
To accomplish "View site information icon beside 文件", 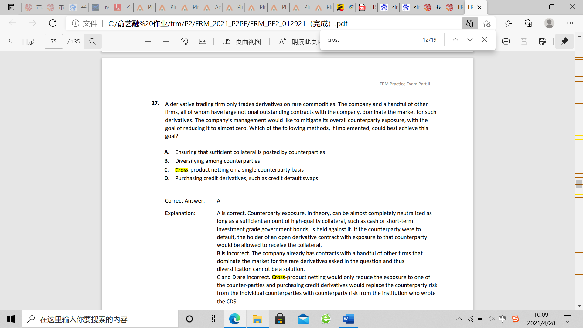I will tap(76, 23).
